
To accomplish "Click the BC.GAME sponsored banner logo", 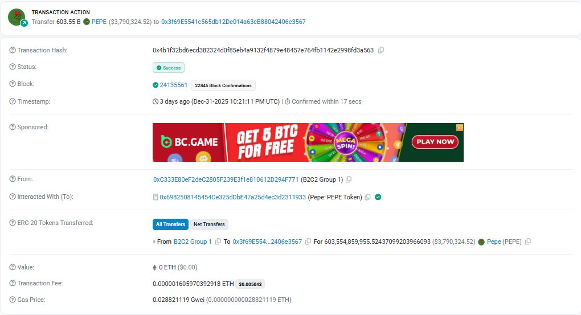I will pos(189,142).
